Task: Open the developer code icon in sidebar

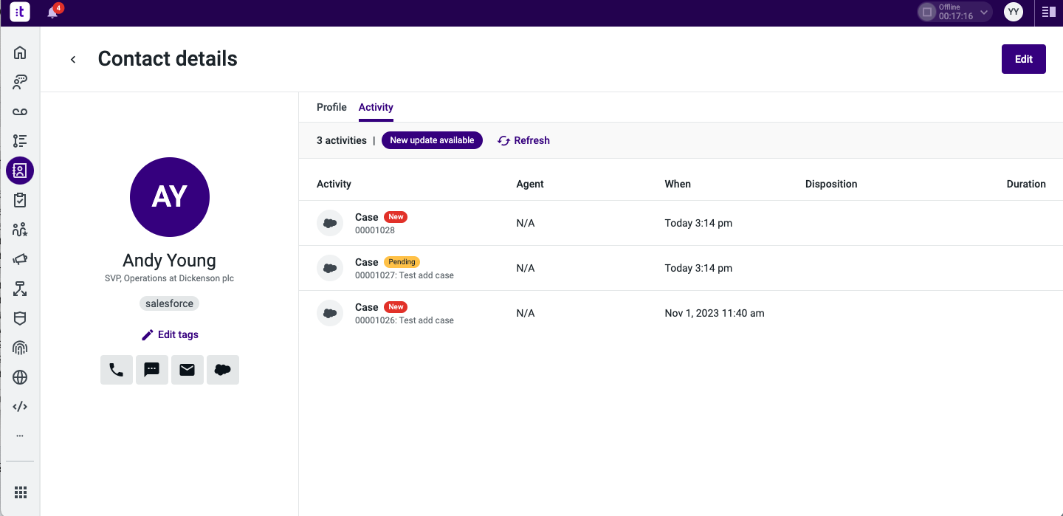Action: tap(20, 406)
